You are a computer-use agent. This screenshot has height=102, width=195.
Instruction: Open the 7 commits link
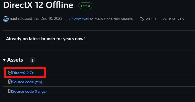pyautogui.click(x=80, y=19)
